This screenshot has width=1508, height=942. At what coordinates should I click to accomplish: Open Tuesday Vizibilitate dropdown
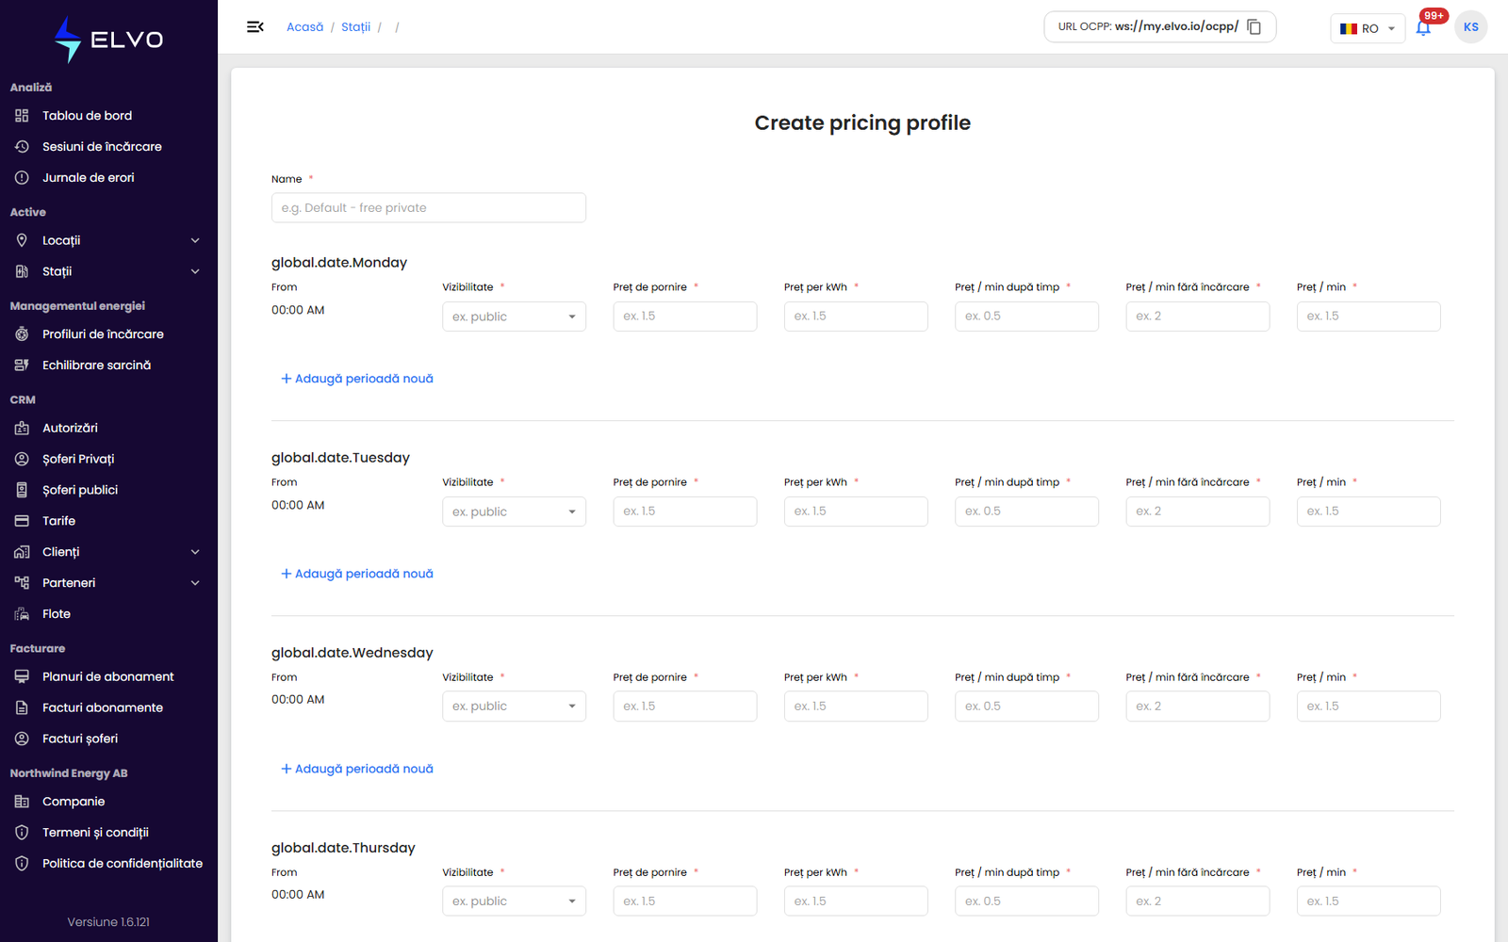point(514,512)
